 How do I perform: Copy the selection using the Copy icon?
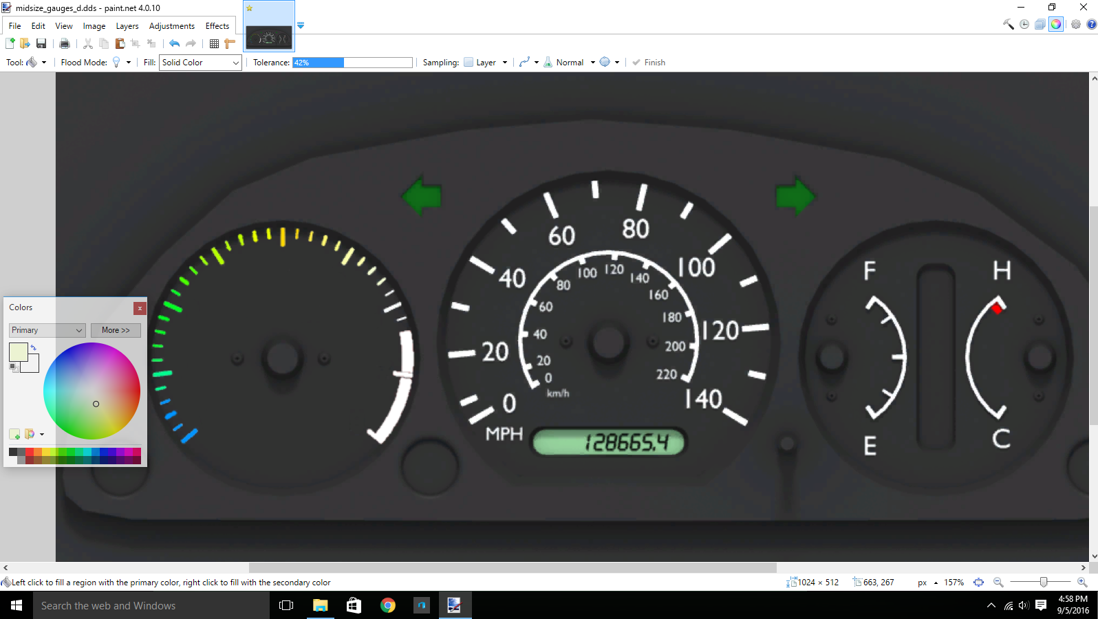click(x=104, y=43)
